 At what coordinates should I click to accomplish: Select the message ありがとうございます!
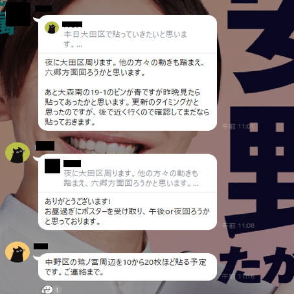(x=127, y=211)
